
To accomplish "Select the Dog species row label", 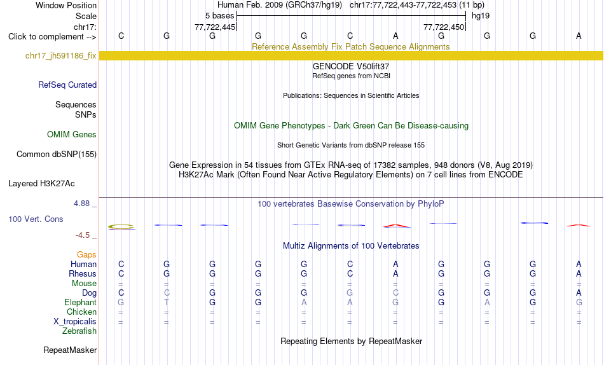I will click(89, 293).
